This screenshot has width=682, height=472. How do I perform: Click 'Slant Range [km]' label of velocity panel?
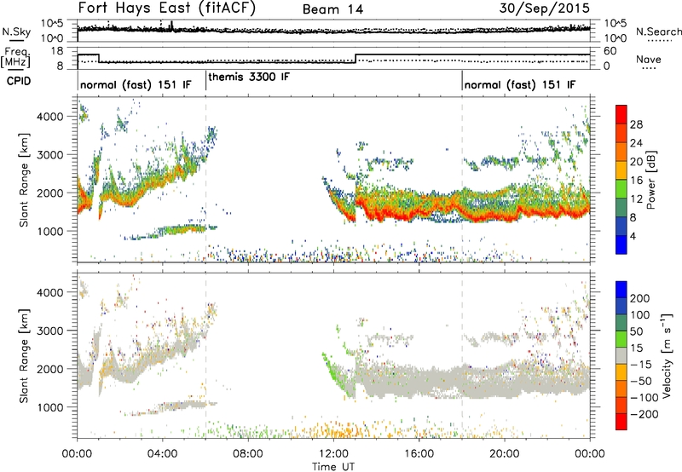pos(24,356)
